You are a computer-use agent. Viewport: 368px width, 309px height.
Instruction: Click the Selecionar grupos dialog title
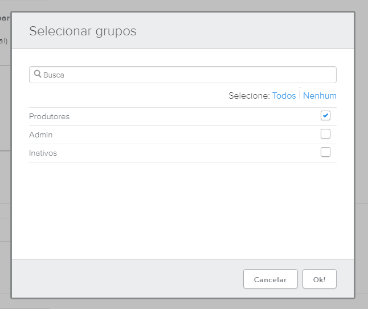tap(83, 31)
